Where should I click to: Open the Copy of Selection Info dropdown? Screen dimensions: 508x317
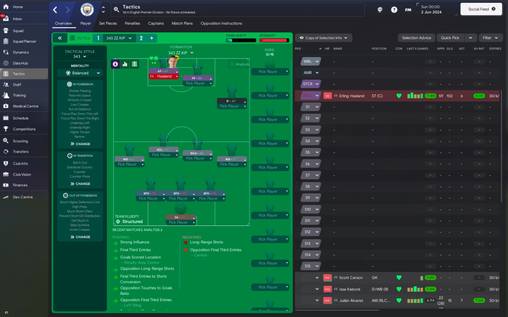(x=323, y=38)
